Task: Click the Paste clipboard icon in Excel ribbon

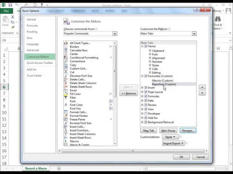Action: [x=6, y=19]
